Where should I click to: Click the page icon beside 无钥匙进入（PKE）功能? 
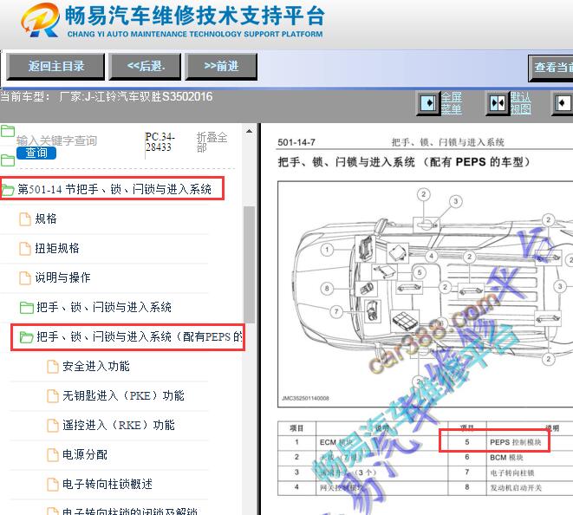coord(53,396)
